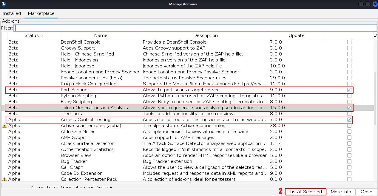Click the More Info button
The image size is (378, 196).
point(341,192)
